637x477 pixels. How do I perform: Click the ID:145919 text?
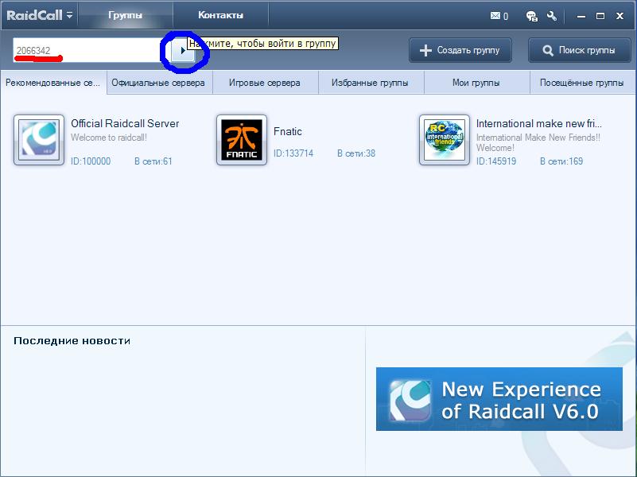[496, 161]
